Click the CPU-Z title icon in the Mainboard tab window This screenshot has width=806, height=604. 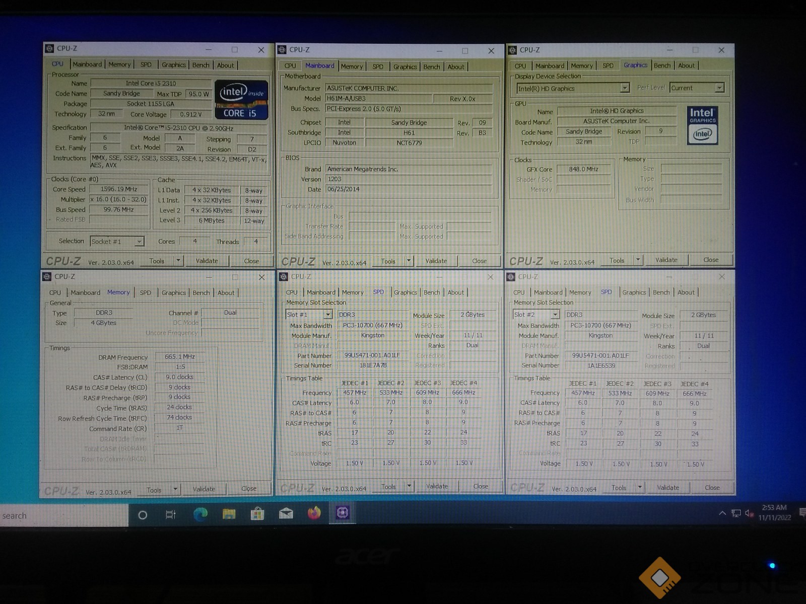pos(282,50)
